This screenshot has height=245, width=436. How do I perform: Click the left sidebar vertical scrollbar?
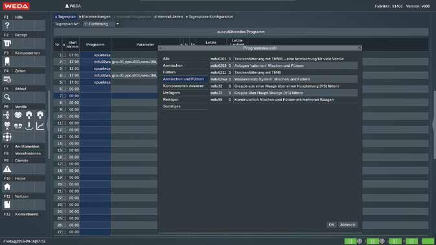[x=49, y=124]
